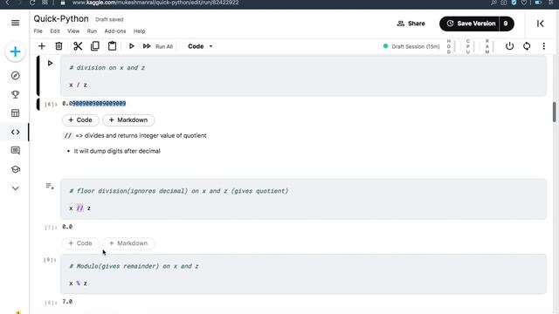
Task: Click the browser address bar URL
Action: click(x=155, y=3)
